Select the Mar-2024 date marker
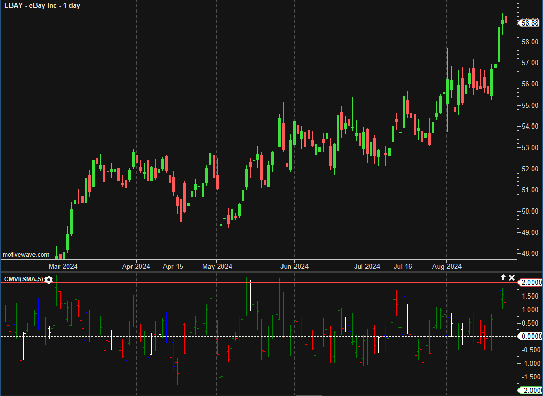Image resolution: width=543 pixels, height=396 pixels. [x=63, y=266]
